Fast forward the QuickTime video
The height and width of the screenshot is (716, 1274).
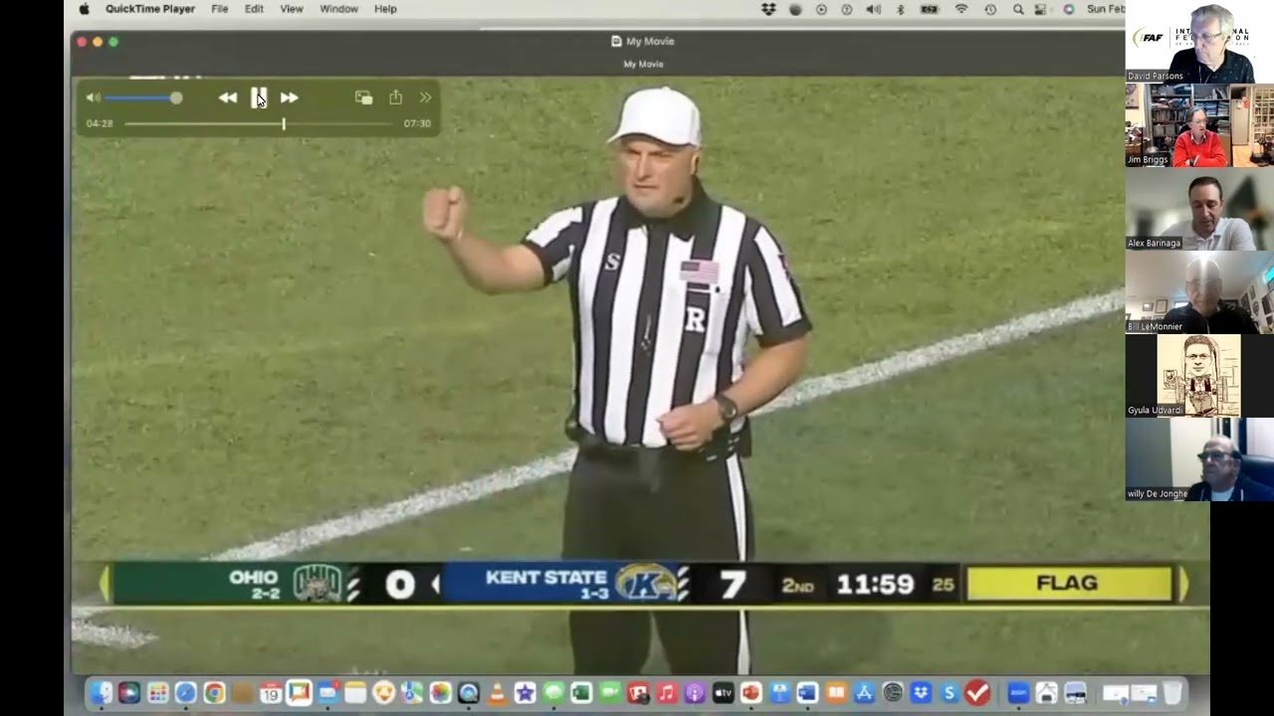tap(290, 97)
